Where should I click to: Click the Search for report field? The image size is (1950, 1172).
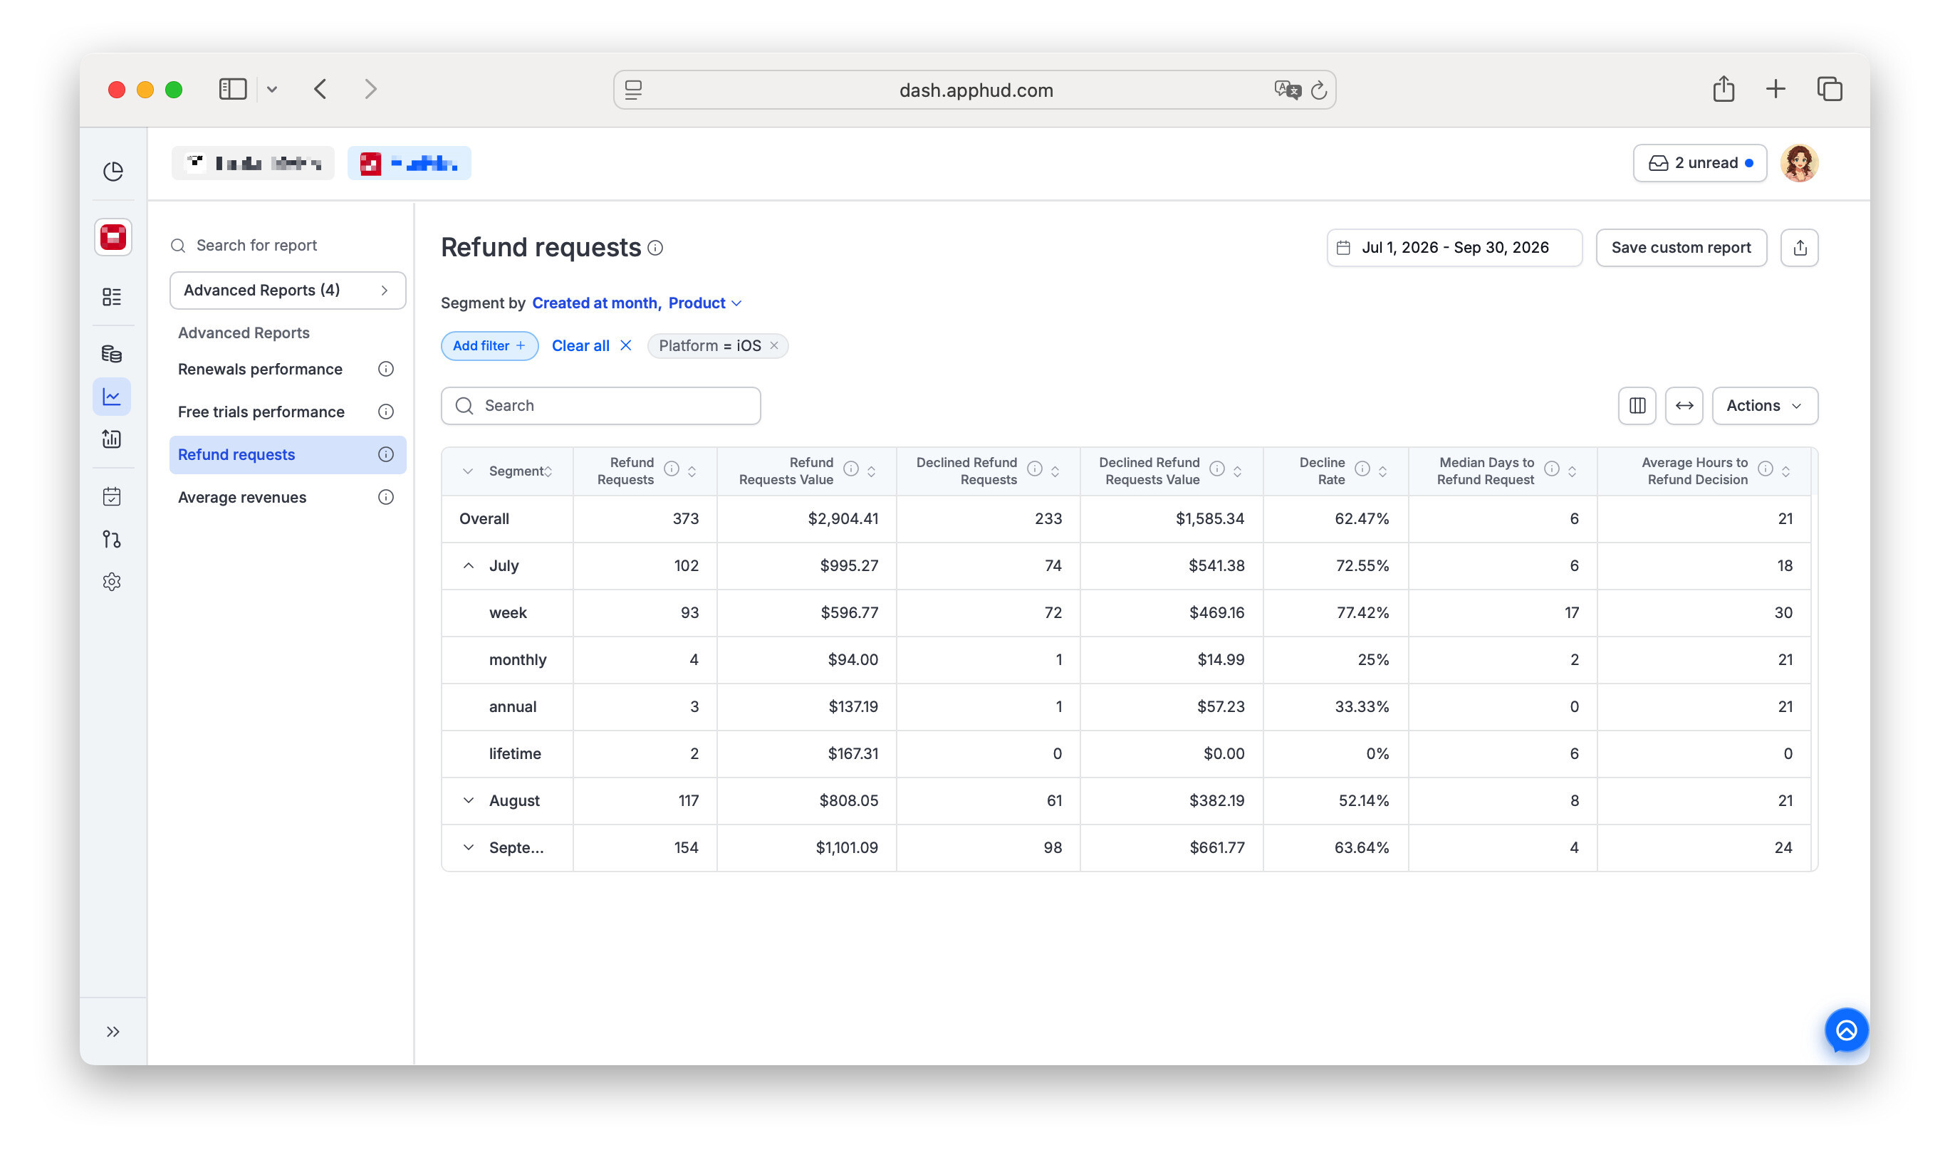pyautogui.click(x=288, y=246)
